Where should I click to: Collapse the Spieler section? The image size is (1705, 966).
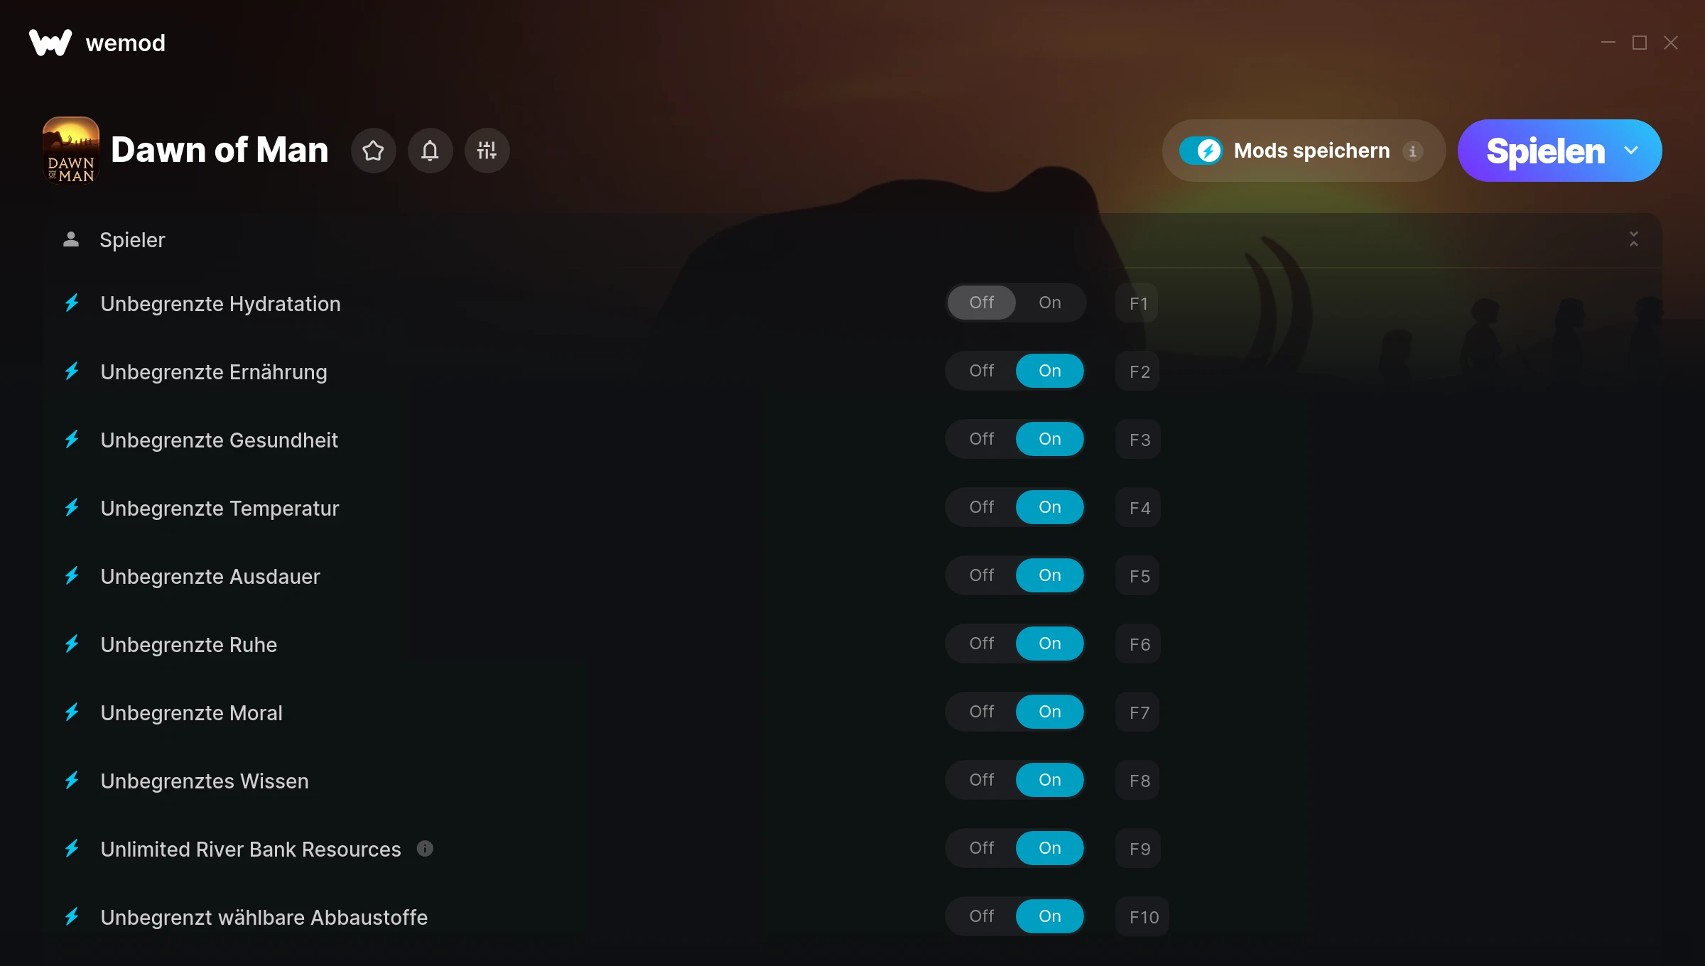pos(1634,239)
